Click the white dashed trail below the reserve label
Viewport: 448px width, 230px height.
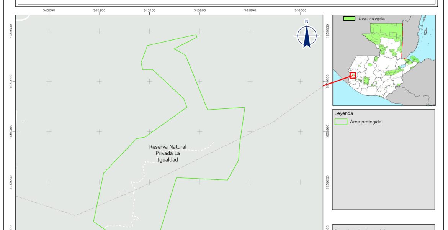click(x=144, y=169)
